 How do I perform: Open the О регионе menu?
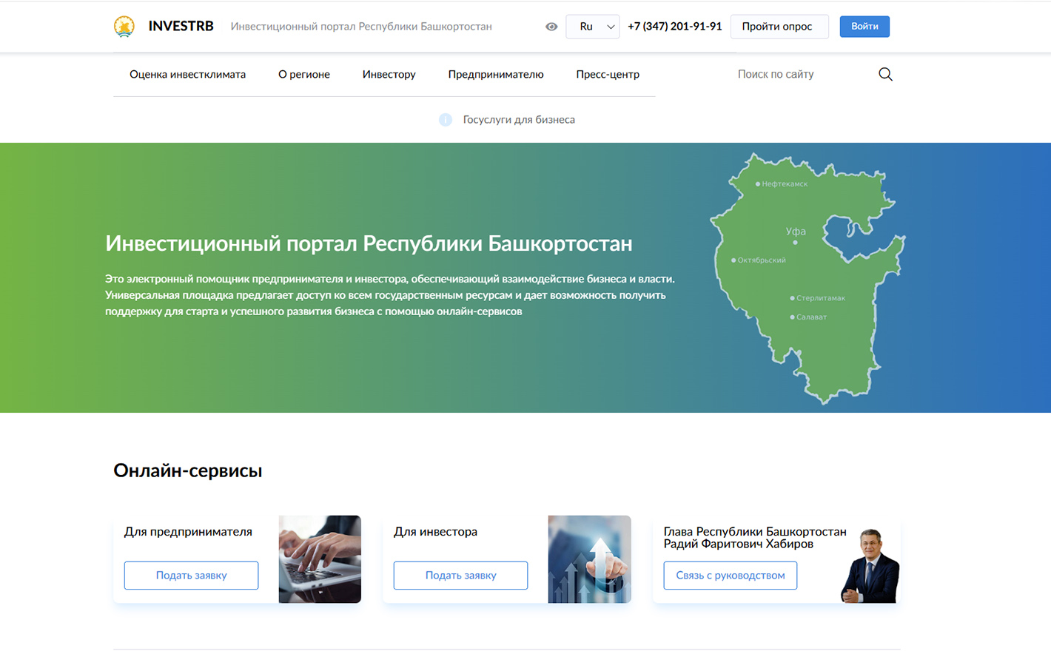[303, 74]
